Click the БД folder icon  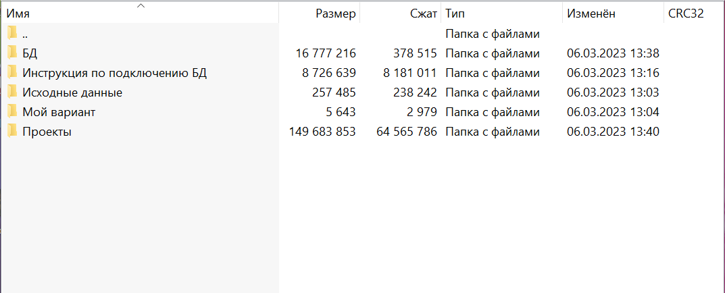[x=12, y=53]
